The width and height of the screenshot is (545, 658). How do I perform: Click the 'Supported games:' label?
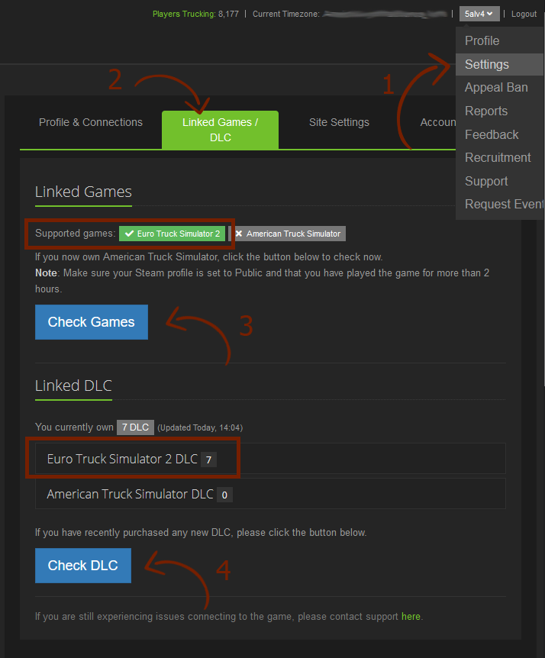pyautogui.click(x=75, y=234)
